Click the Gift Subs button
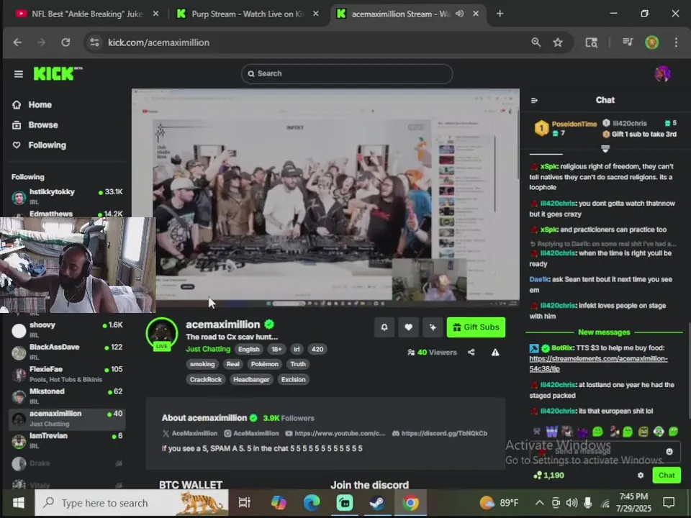This screenshot has height=518, width=691. [x=476, y=327]
